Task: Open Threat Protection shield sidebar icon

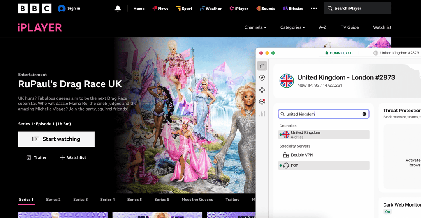Action: pos(262,78)
